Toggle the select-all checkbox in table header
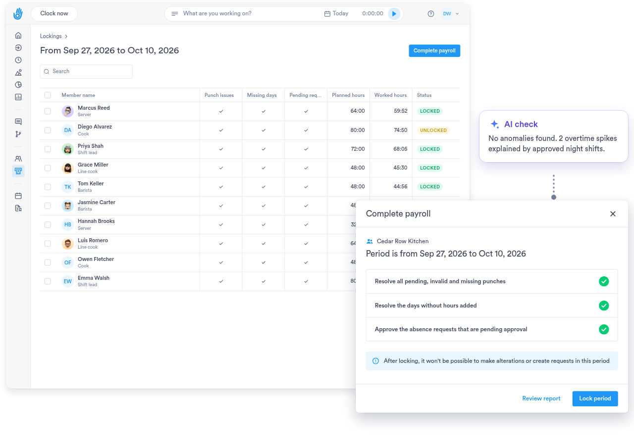 click(x=48, y=95)
